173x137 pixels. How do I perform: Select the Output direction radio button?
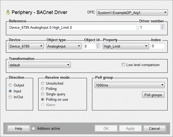10,85
